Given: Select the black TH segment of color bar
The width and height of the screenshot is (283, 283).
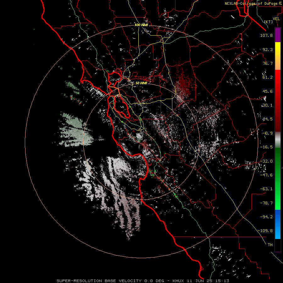Looking at the screenshot, I should (278, 245).
